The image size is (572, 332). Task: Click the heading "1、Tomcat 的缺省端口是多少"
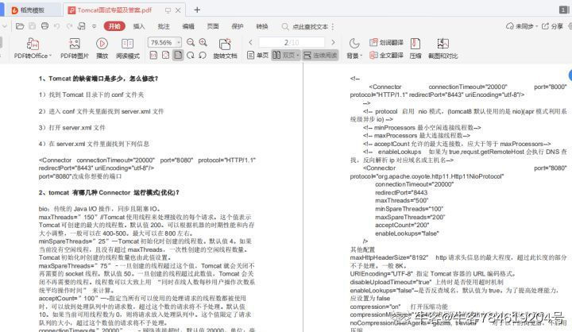click(x=99, y=79)
